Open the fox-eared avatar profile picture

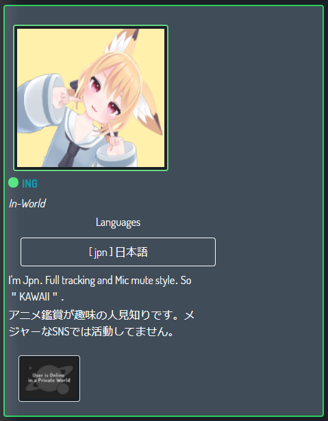(91, 98)
